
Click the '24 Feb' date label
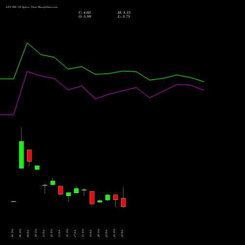tap(115, 233)
